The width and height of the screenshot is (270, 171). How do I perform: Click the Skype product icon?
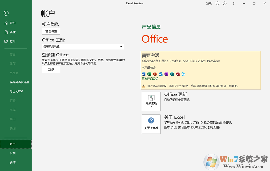pyautogui.click(x=183, y=74)
